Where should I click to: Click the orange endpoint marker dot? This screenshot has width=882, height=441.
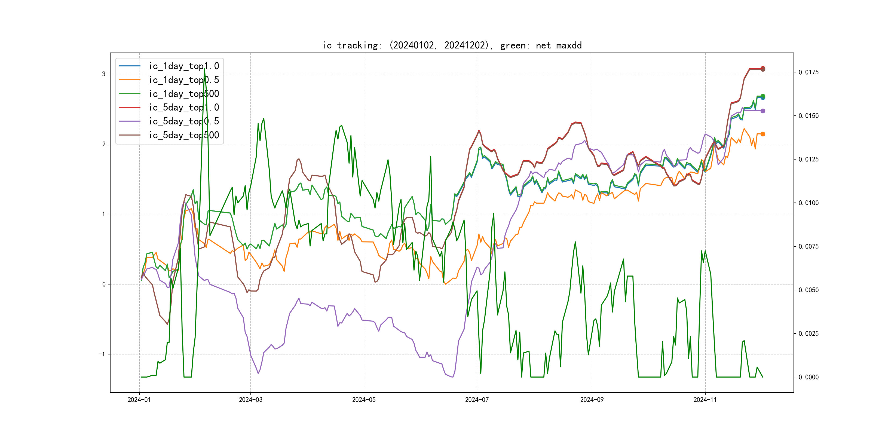pyautogui.click(x=763, y=134)
